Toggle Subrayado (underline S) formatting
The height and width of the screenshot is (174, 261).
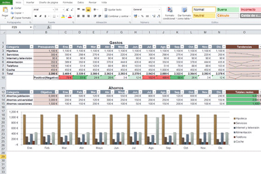45,16
